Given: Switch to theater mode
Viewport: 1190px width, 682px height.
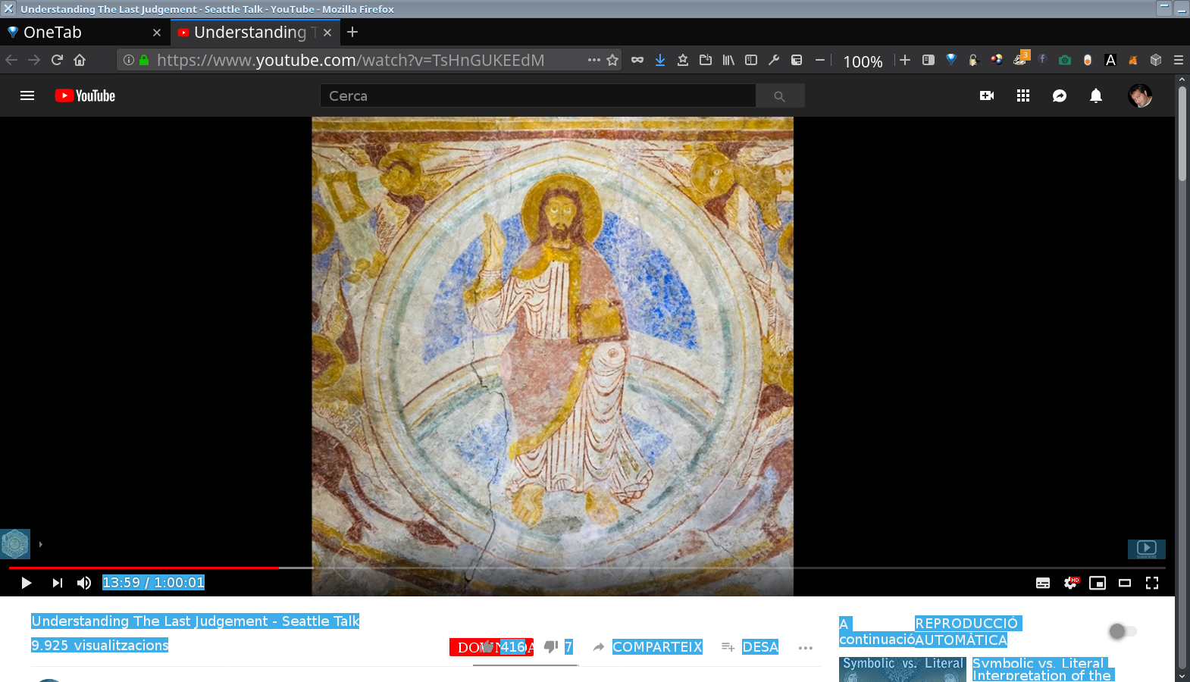Looking at the screenshot, I should click(x=1125, y=583).
